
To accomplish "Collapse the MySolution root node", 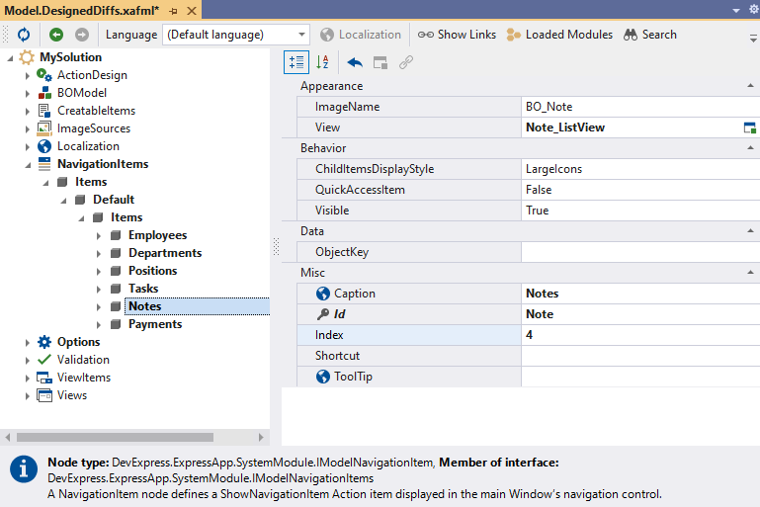I will (x=10, y=58).
